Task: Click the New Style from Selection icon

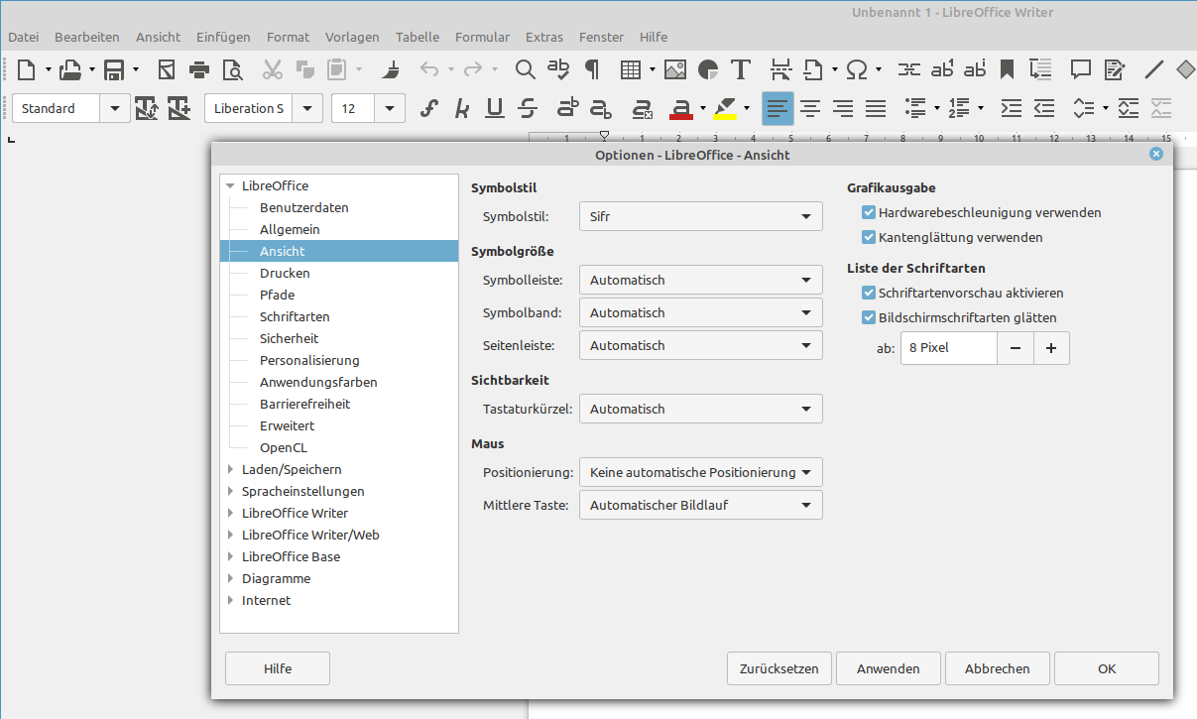Action: 180,108
